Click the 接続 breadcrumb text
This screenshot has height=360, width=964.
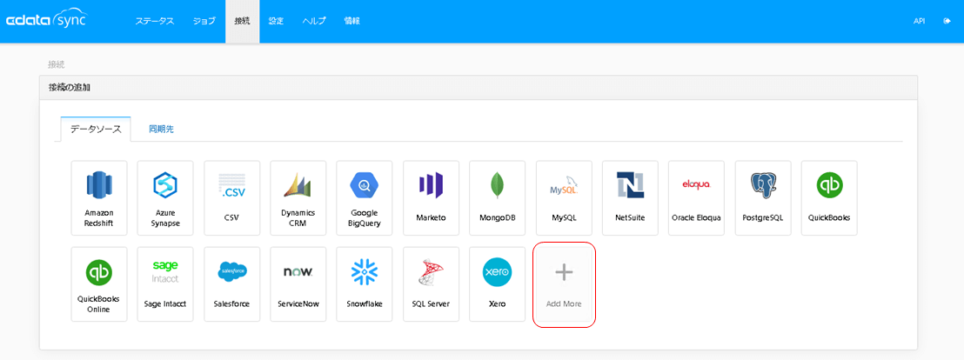pyautogui.click(x=57, y=63)
